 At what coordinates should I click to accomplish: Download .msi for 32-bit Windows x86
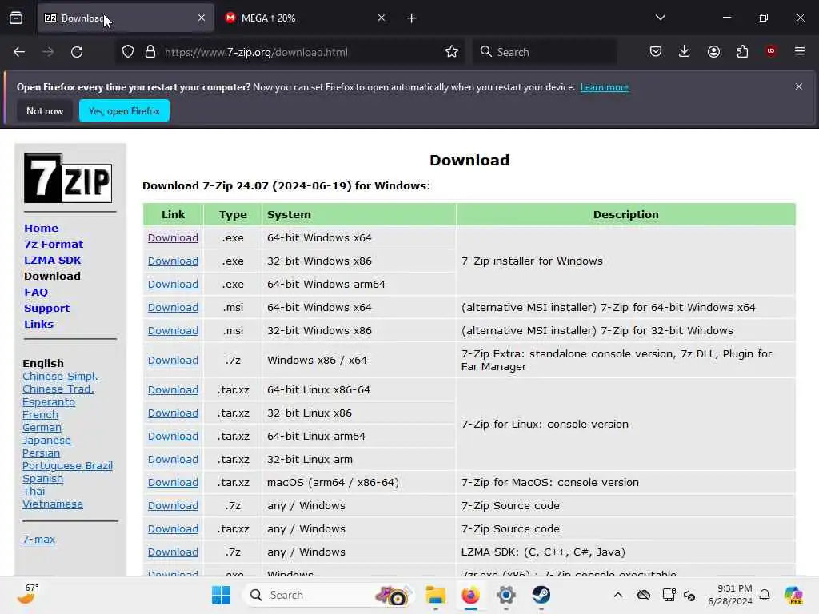(x=173, y=330)
